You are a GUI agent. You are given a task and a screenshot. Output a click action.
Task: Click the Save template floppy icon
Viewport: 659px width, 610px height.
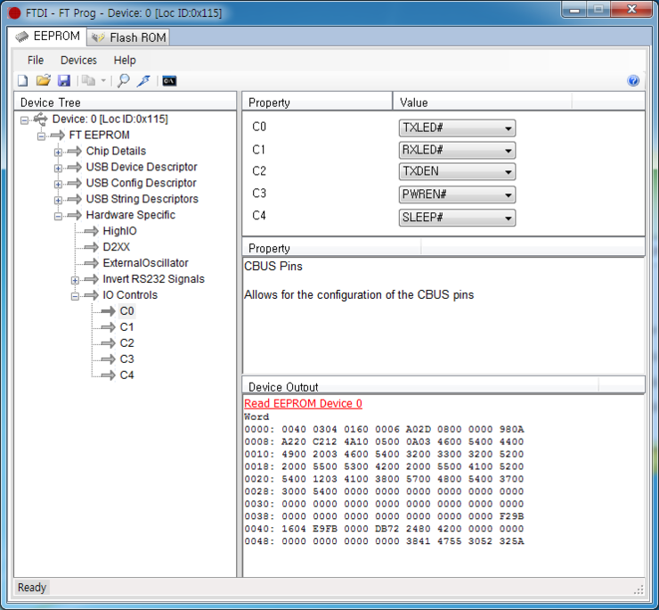click(x=63, y=80)
